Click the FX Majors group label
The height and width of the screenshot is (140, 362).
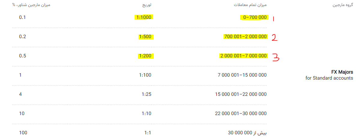point(342,72)
